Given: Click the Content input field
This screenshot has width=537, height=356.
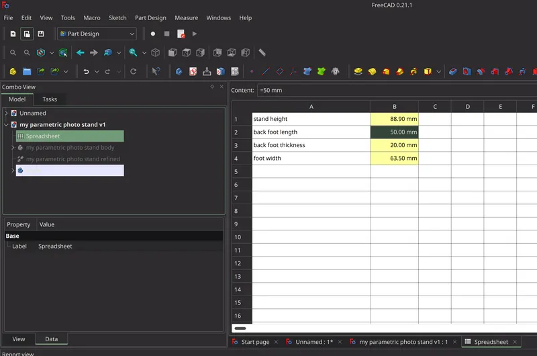Looking at the screenshot, I should (x=396, y=90).
